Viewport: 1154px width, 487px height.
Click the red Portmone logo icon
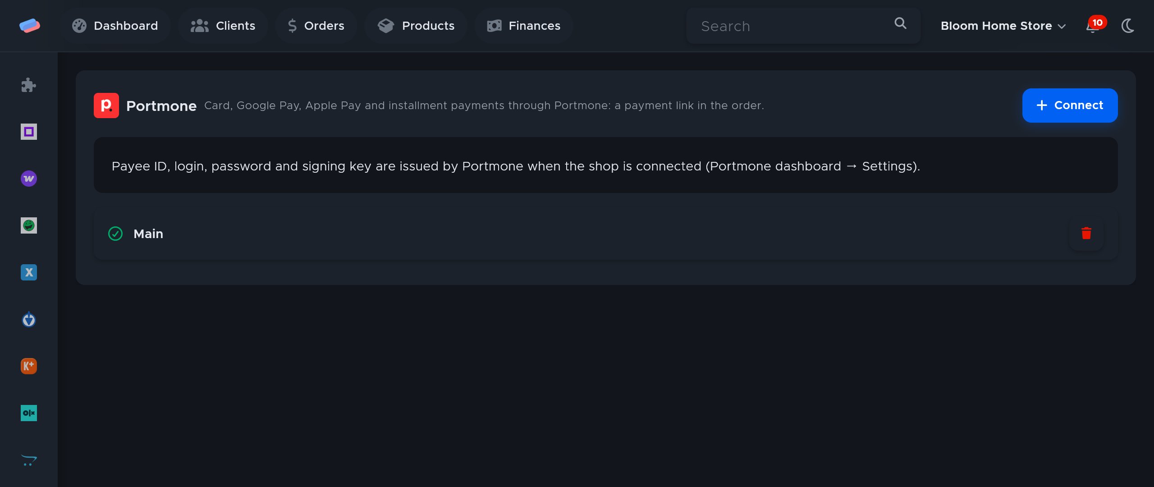106,106
